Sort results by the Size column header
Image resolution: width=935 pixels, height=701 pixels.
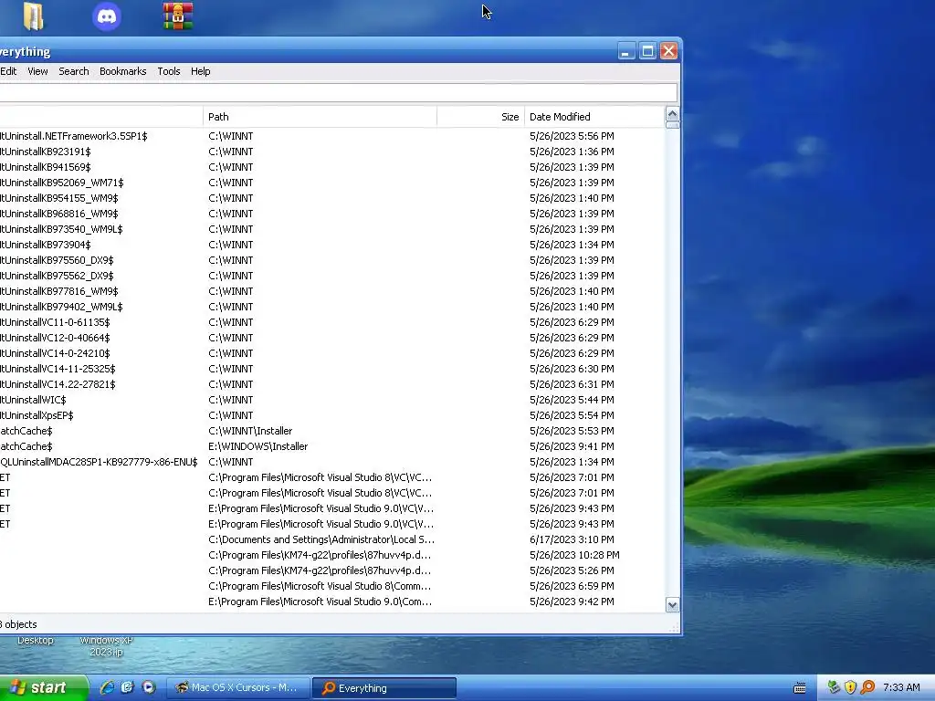point(480,117)
